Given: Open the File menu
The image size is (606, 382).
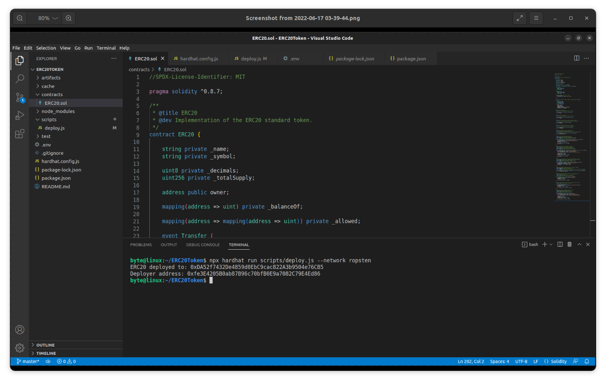Looking at the screenshot, I should click(16, 48).
